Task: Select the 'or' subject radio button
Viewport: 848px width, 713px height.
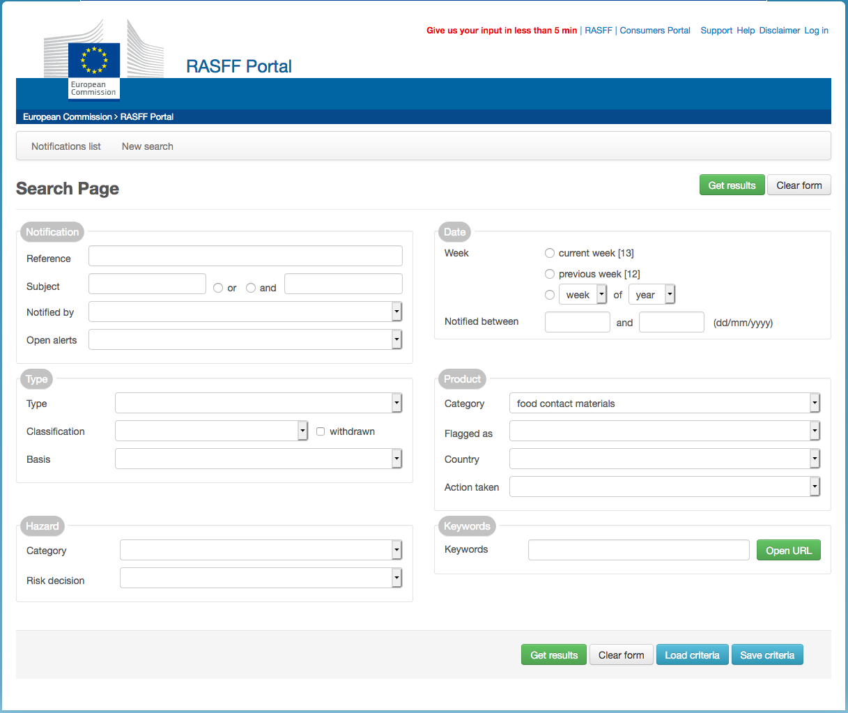Action: click(218, 288)
